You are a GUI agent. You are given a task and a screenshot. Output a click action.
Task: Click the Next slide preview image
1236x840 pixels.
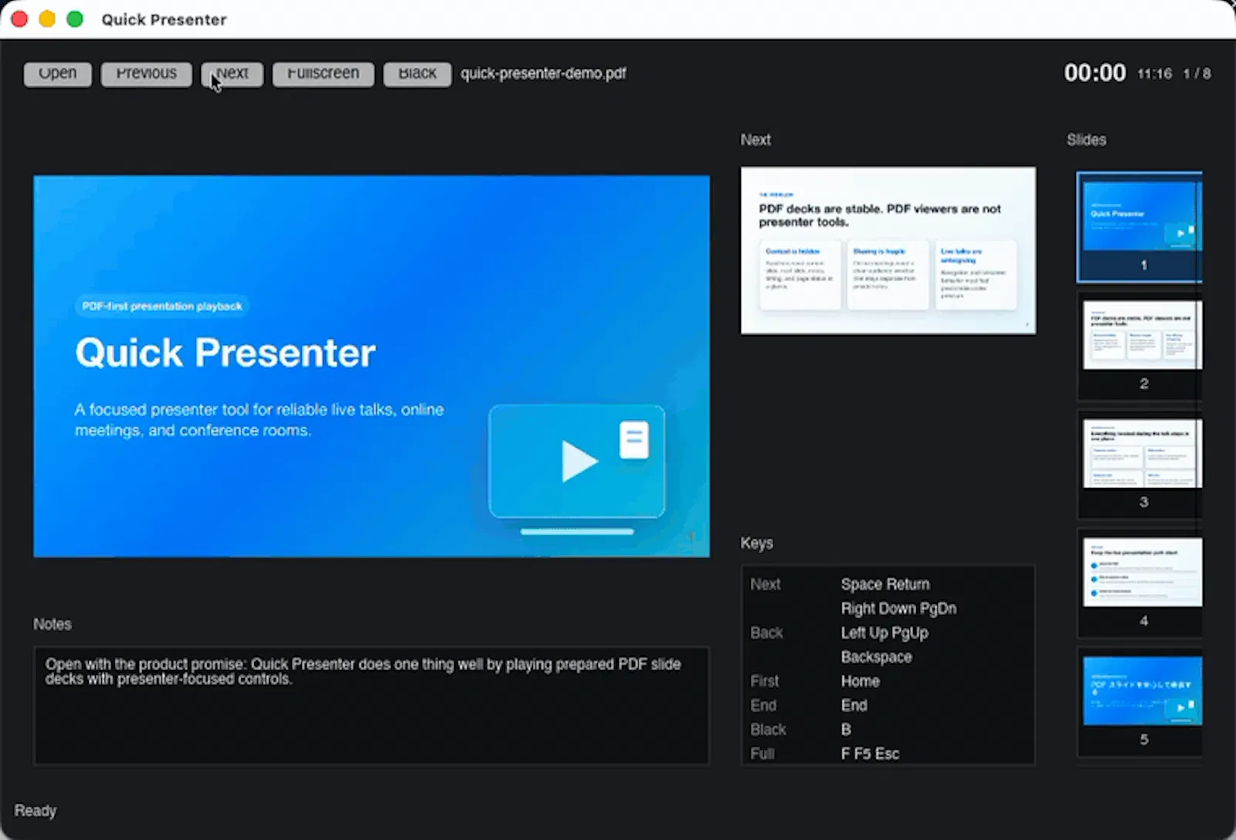(x=888, y=251)
